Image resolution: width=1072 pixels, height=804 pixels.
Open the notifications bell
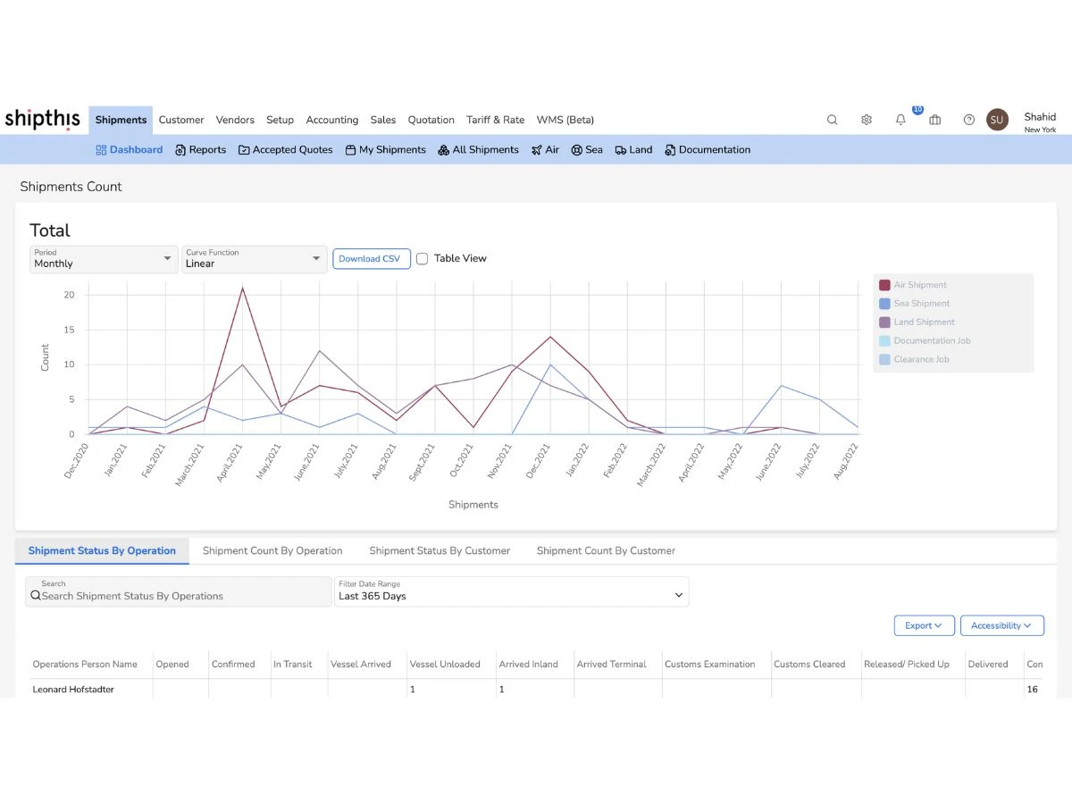pyautogui.click(x=900, y=120)
